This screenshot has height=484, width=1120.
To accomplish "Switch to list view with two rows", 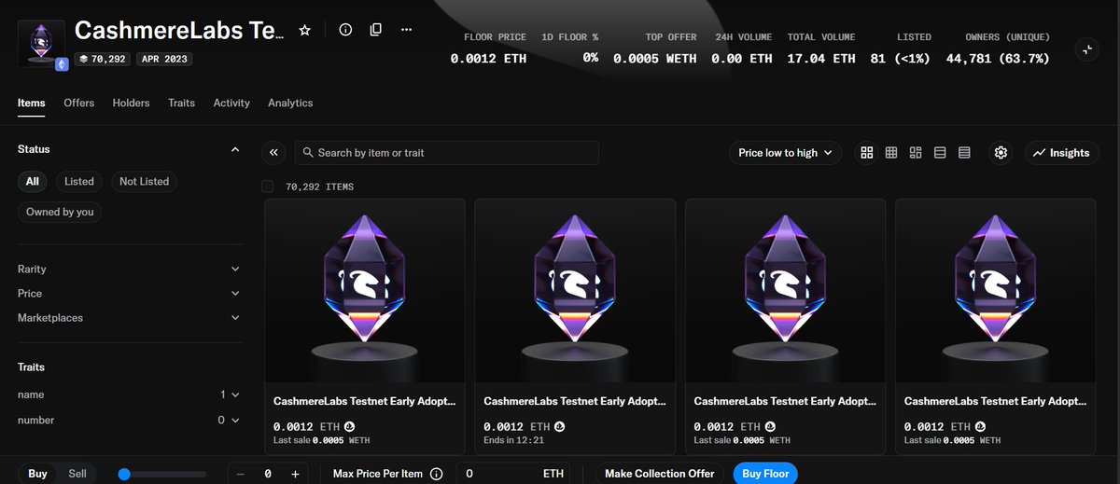I will [x=940, y=153].
